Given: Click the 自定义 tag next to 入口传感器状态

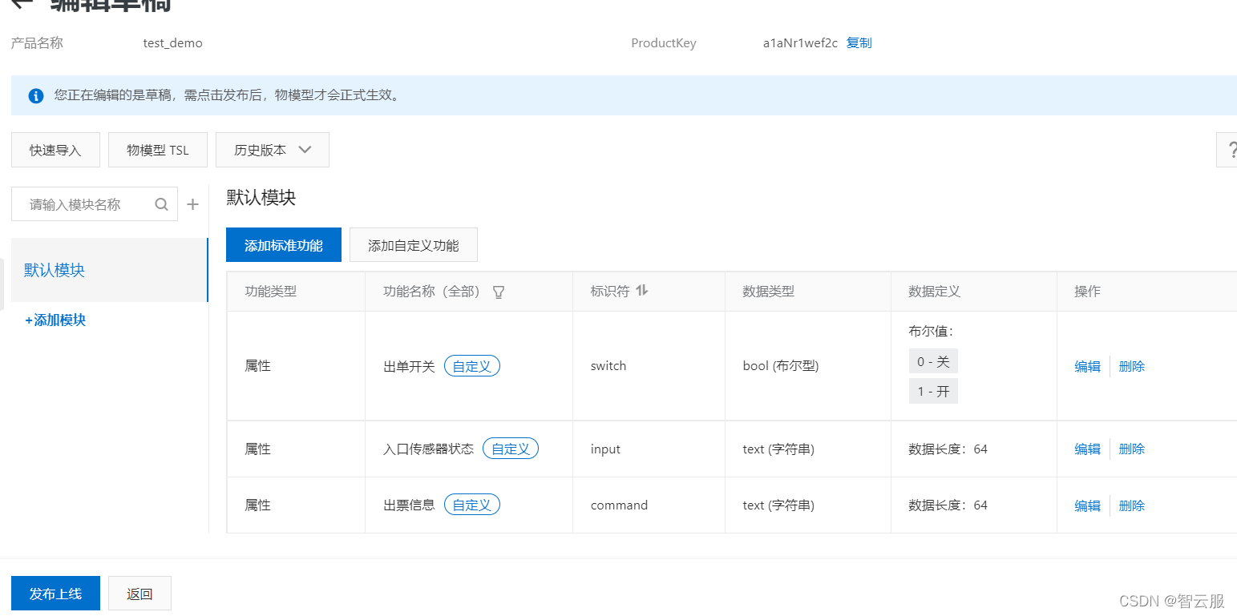Looking at the screenshot, I should tap(510, 449).
